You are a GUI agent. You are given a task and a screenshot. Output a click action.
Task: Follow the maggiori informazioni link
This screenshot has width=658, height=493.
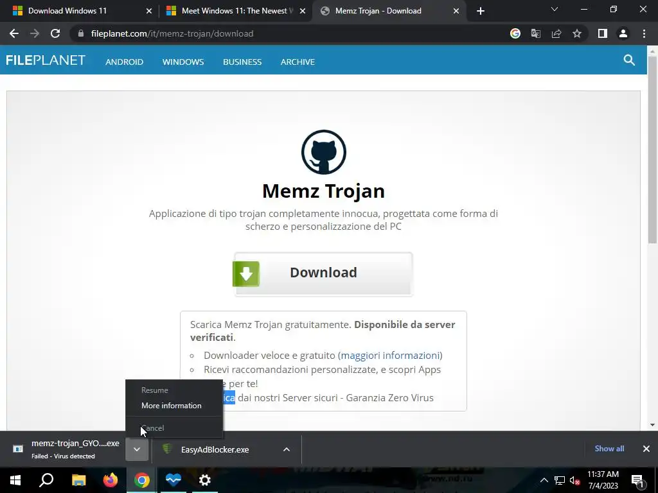(x=390, y=356)
